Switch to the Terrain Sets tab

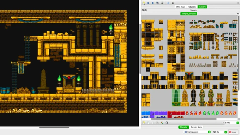click(196, 127)
